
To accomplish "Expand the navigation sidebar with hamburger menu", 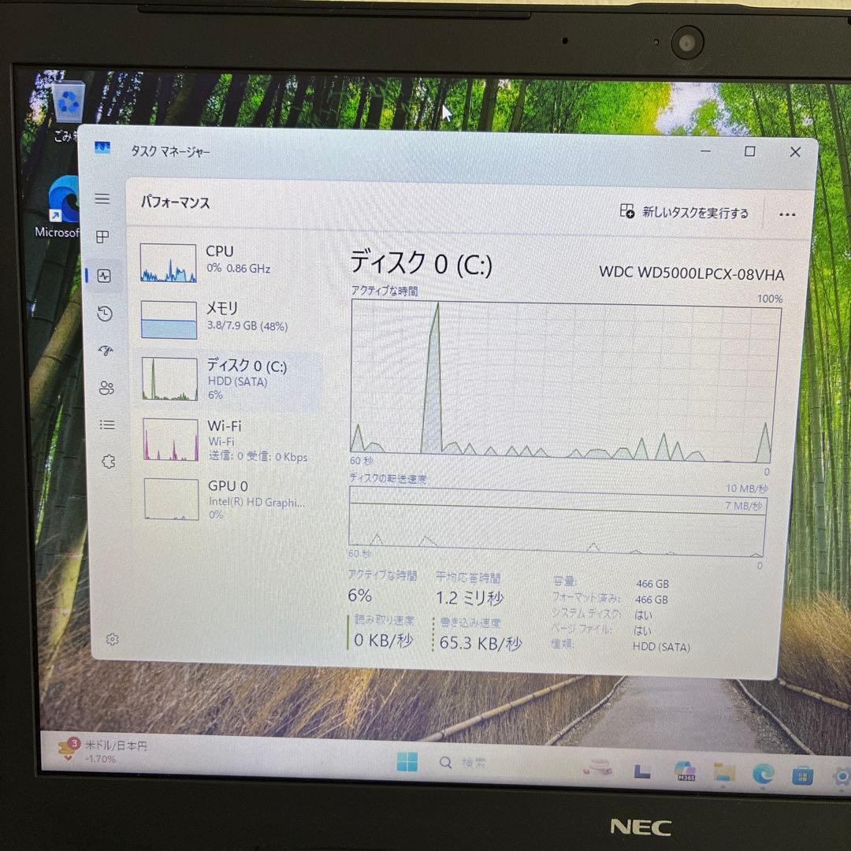I will click(102, 199).
